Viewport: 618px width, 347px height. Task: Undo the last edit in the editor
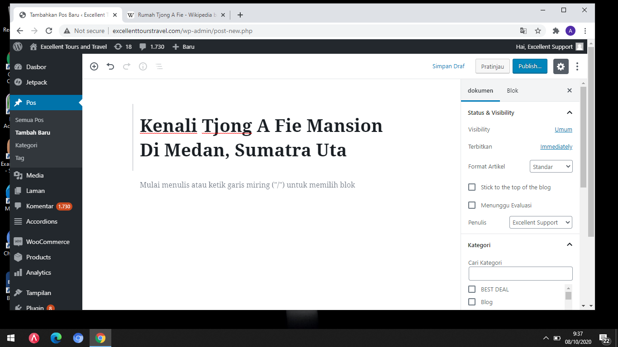click(110, 66)
